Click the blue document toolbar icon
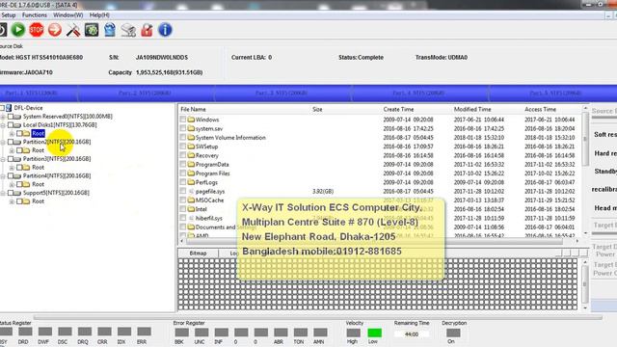This screenshot has height=347, width=617. point(110,30)
